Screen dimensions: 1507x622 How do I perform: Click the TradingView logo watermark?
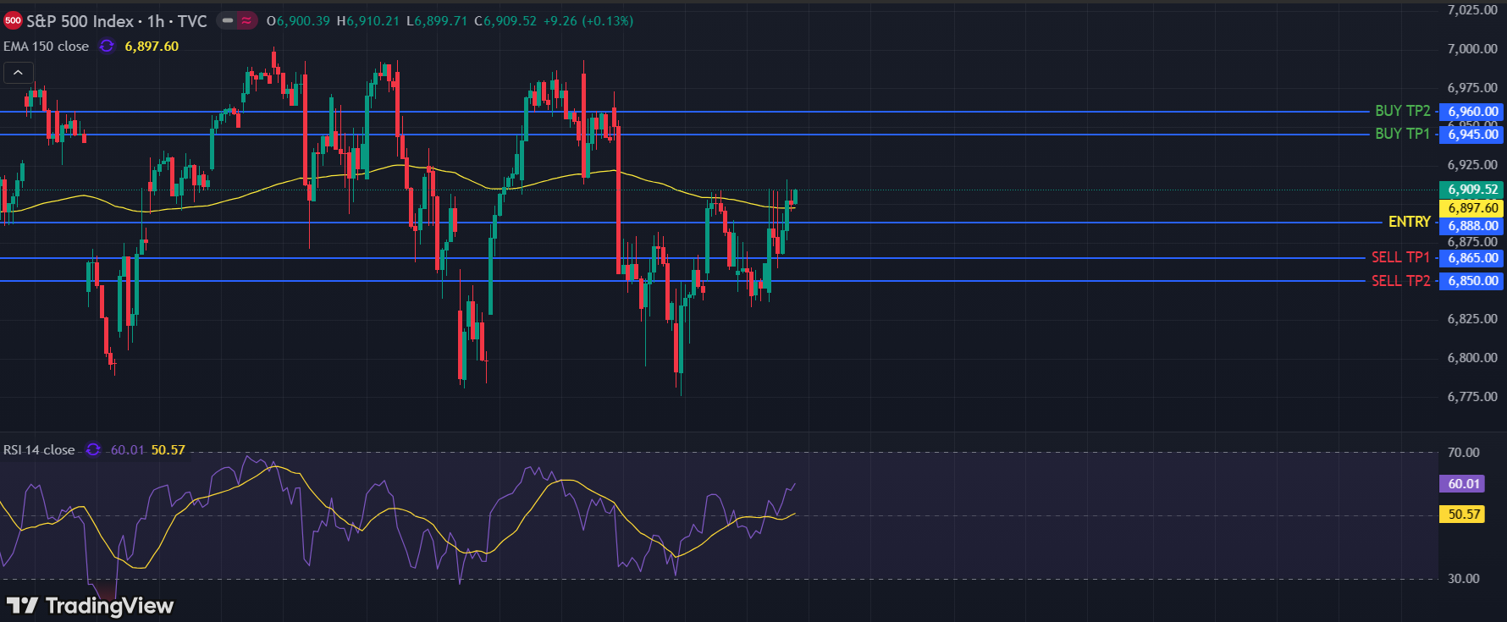click(90, 606)
